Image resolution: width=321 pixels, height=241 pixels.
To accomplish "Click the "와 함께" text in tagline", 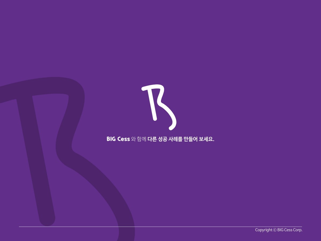I will click(139, 139).
